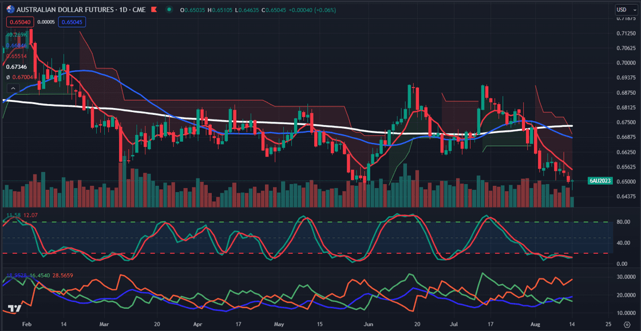
Task: Click the high price value 0.65105
Action: click(x=223, y=9)
